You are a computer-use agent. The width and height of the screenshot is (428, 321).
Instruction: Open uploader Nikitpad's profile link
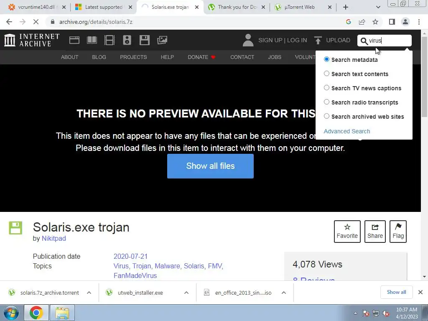(x=54, y=238)
